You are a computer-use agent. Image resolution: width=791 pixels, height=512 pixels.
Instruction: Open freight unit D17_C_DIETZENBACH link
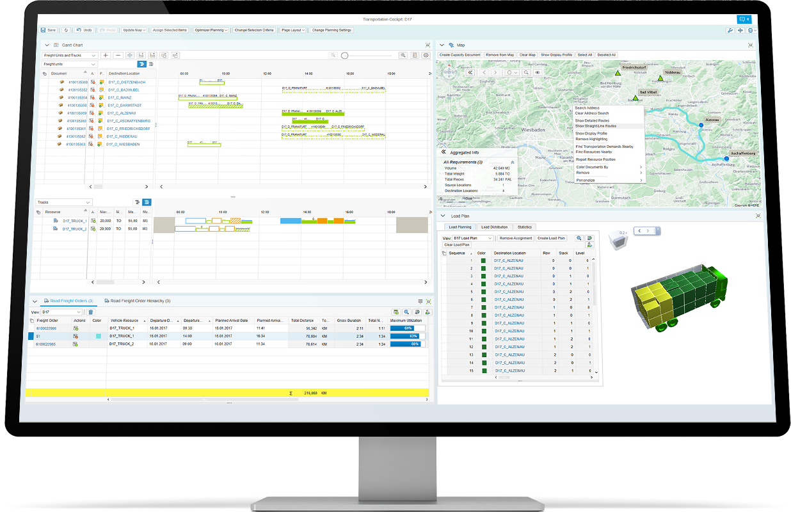pos(127,83)
